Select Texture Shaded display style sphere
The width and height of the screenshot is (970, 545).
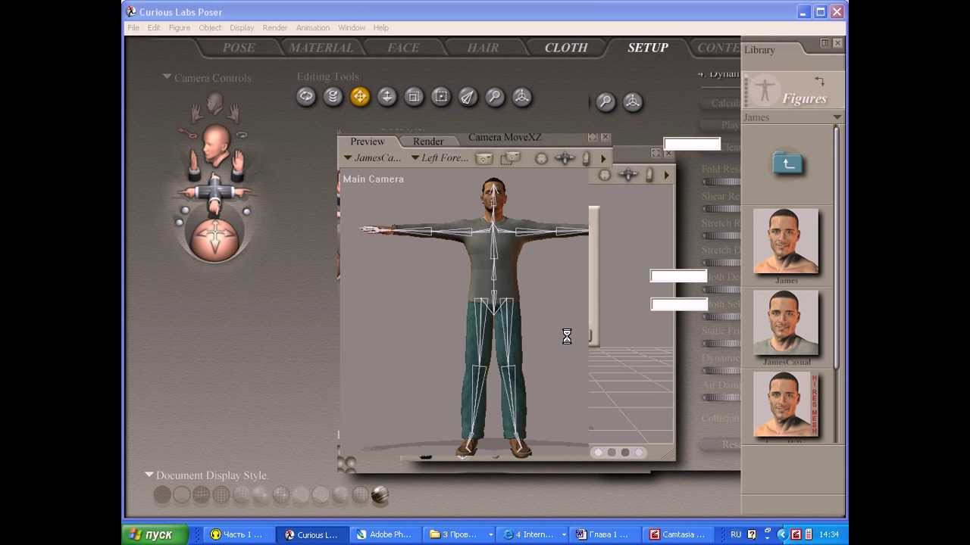[x=380, y=495]
